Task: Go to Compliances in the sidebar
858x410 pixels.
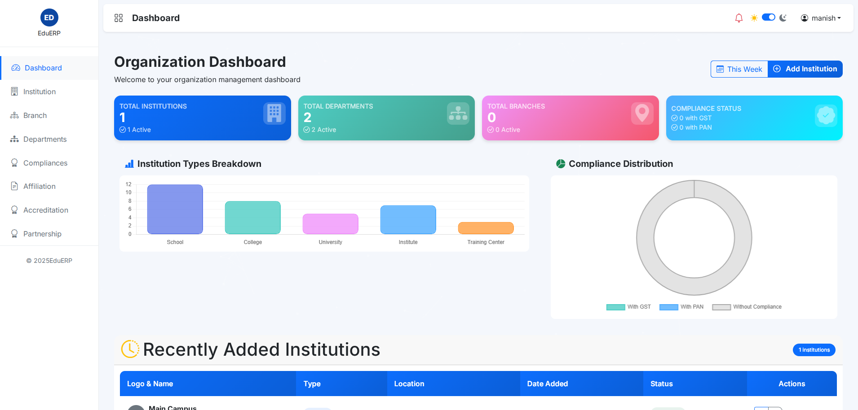Action: tap(45, 163)
